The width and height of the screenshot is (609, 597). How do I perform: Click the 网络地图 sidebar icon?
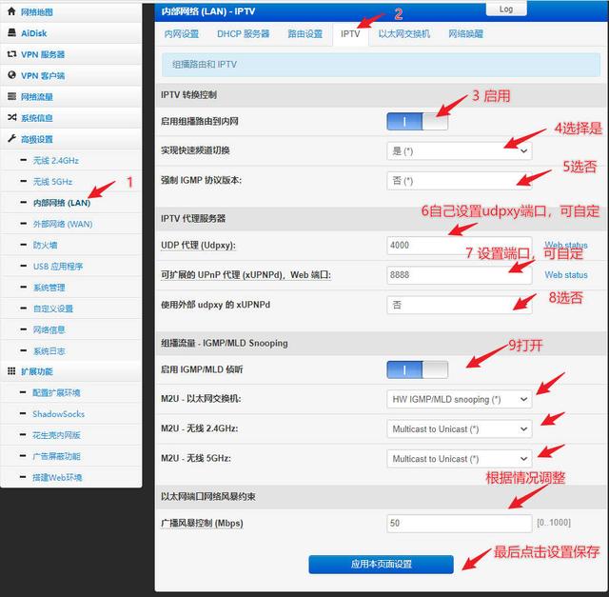point(12,12)
